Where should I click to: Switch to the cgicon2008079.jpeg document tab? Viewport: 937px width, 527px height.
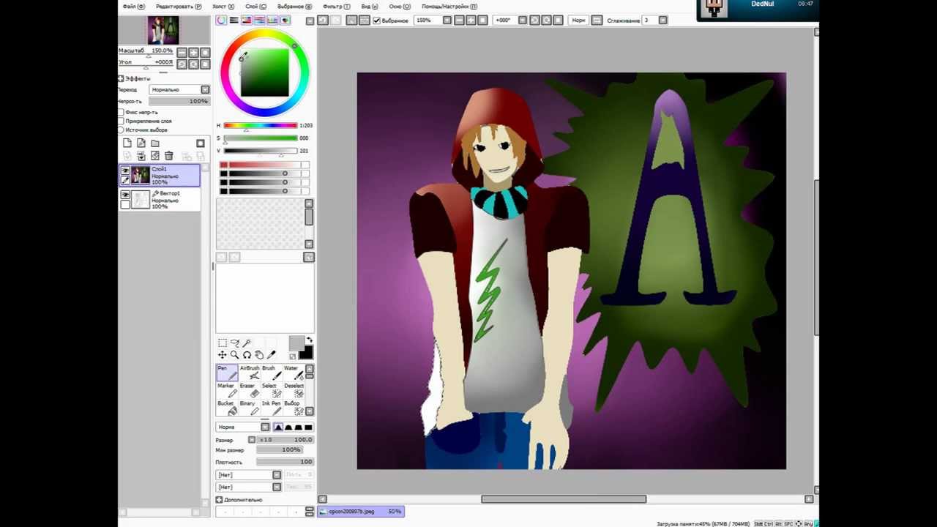pos(362,512)
